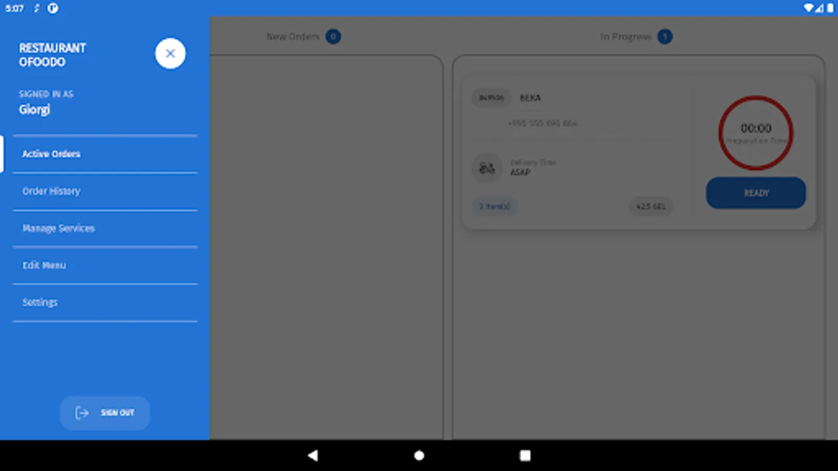Tap the Android recent apps button

525,455
